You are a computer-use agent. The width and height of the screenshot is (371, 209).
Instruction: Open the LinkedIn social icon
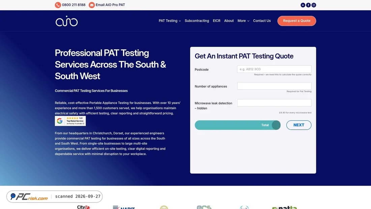[x=303, y=5]
